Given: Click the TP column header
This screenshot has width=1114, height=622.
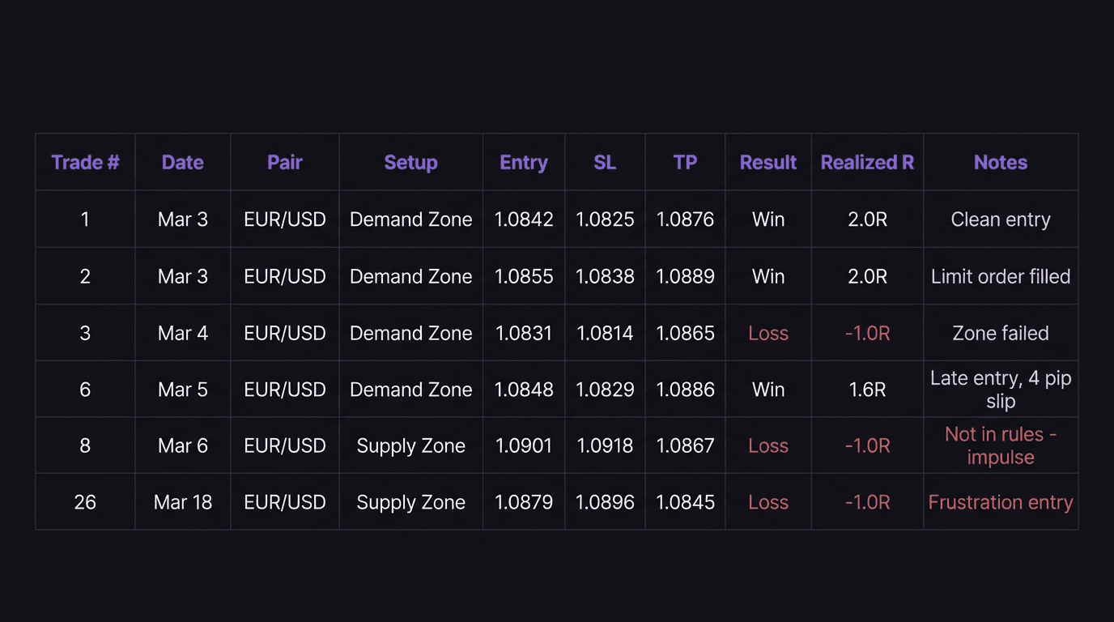Looking at the screenshot, I should click(x=685, y=162).
